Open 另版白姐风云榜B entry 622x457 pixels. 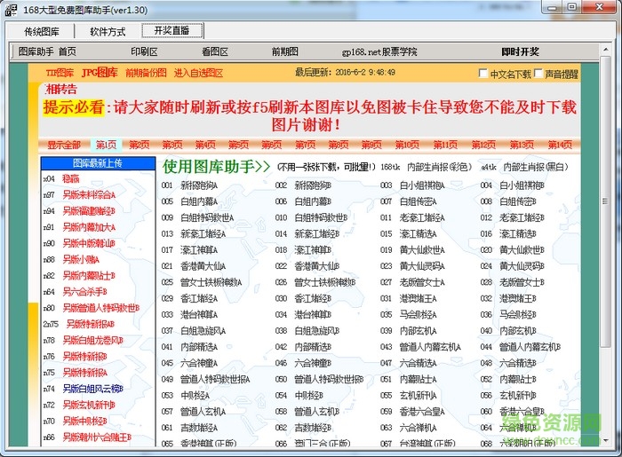(92, 389)
